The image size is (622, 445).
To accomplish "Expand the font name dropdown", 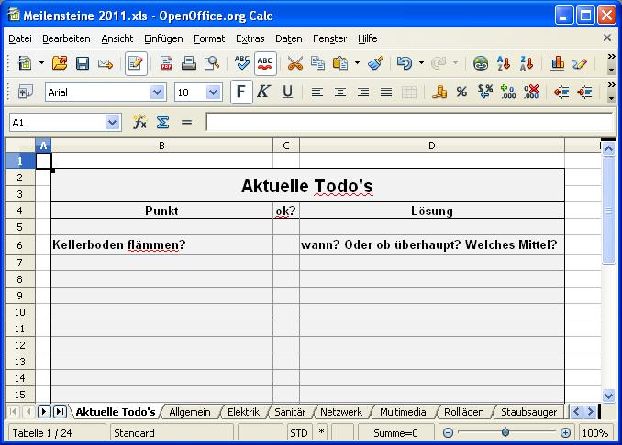I will tap(157, 92).
